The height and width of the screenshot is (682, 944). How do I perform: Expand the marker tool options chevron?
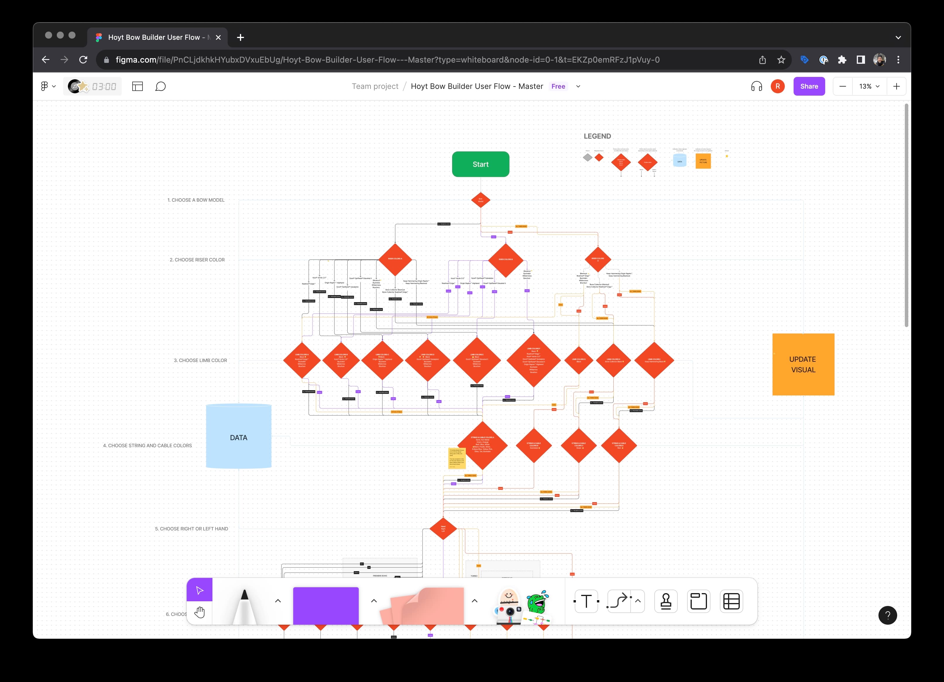[278, 600]
